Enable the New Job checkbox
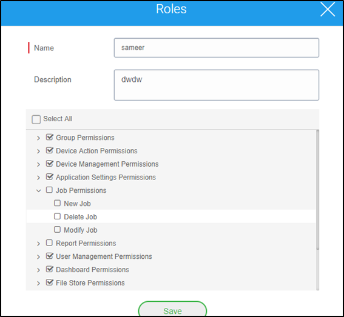Image resolution: width=344 pixels, height=317 pixels. tap(57, 203)
